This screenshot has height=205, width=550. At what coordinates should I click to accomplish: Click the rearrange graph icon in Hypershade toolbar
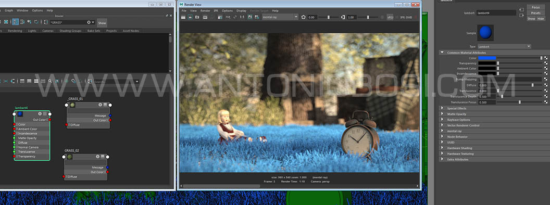(x=36, y=22)
